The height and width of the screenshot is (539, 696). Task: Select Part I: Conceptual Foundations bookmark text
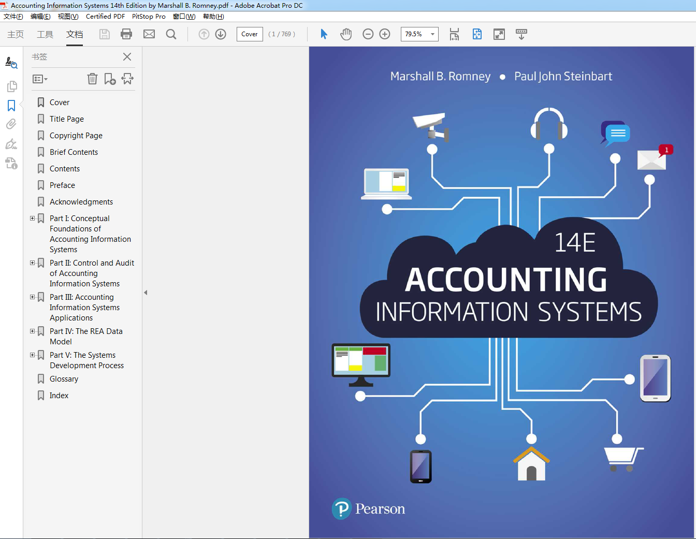(x=90, y=234)
